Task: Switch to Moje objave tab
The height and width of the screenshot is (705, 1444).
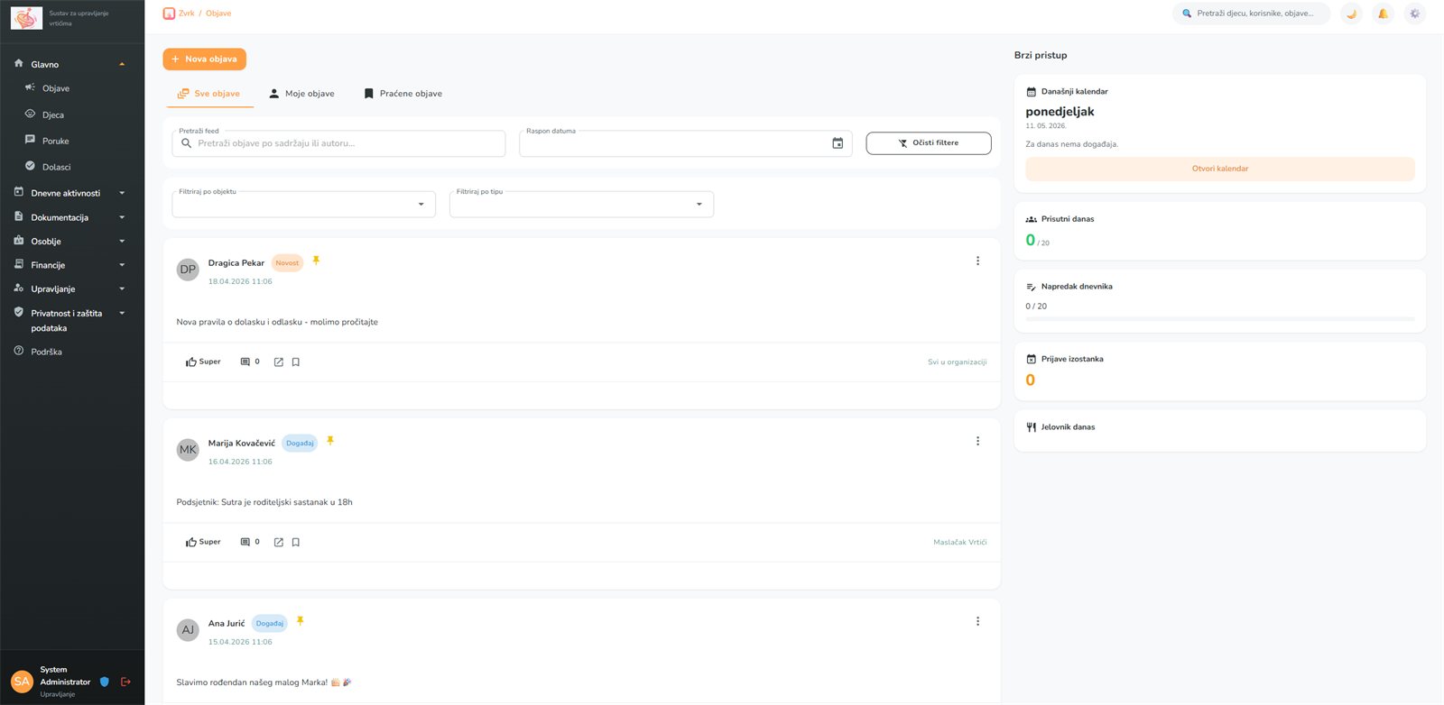Action: pos(301,94)
